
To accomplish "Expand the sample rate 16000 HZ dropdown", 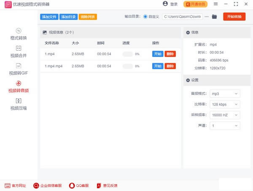I will click(x=225, y=115).
